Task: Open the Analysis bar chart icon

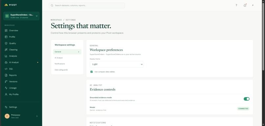Action: point(6,56)
